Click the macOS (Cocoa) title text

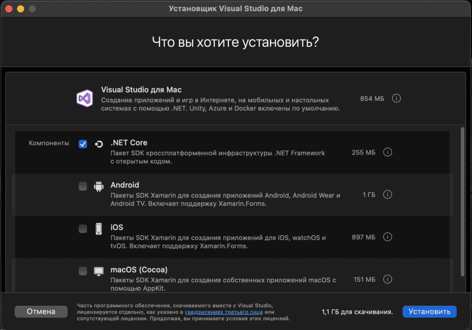(x=139, y=270)
